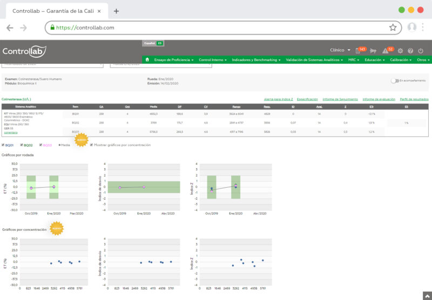Open a new browser tab with the plus icon

click(116, 11)
